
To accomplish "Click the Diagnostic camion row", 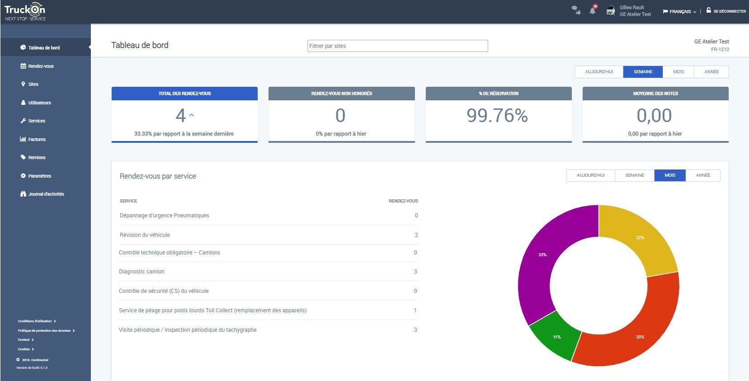I will point(269,272).
